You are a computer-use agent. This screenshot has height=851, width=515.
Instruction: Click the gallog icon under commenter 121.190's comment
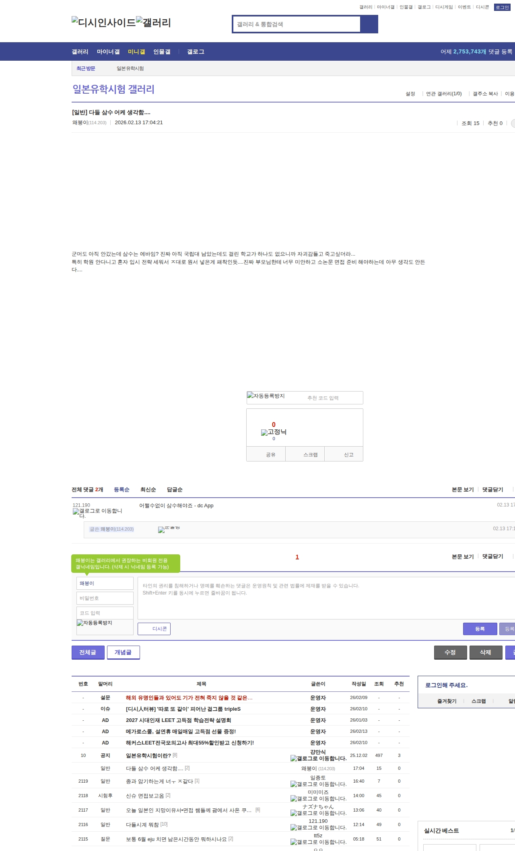click(97, 513)
